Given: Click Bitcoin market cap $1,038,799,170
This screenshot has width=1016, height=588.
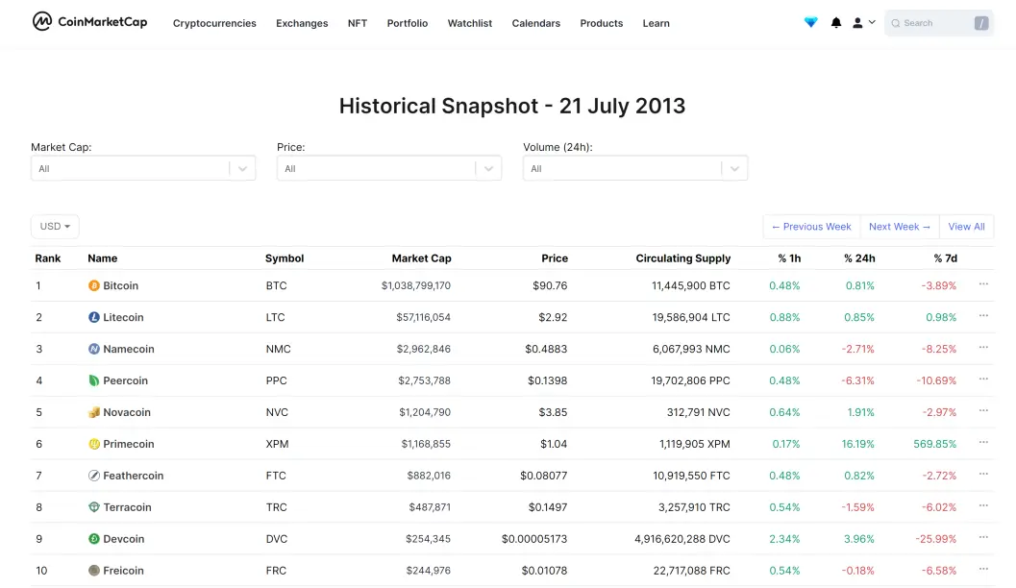Looking at the screenshot, I should (416, 285).
